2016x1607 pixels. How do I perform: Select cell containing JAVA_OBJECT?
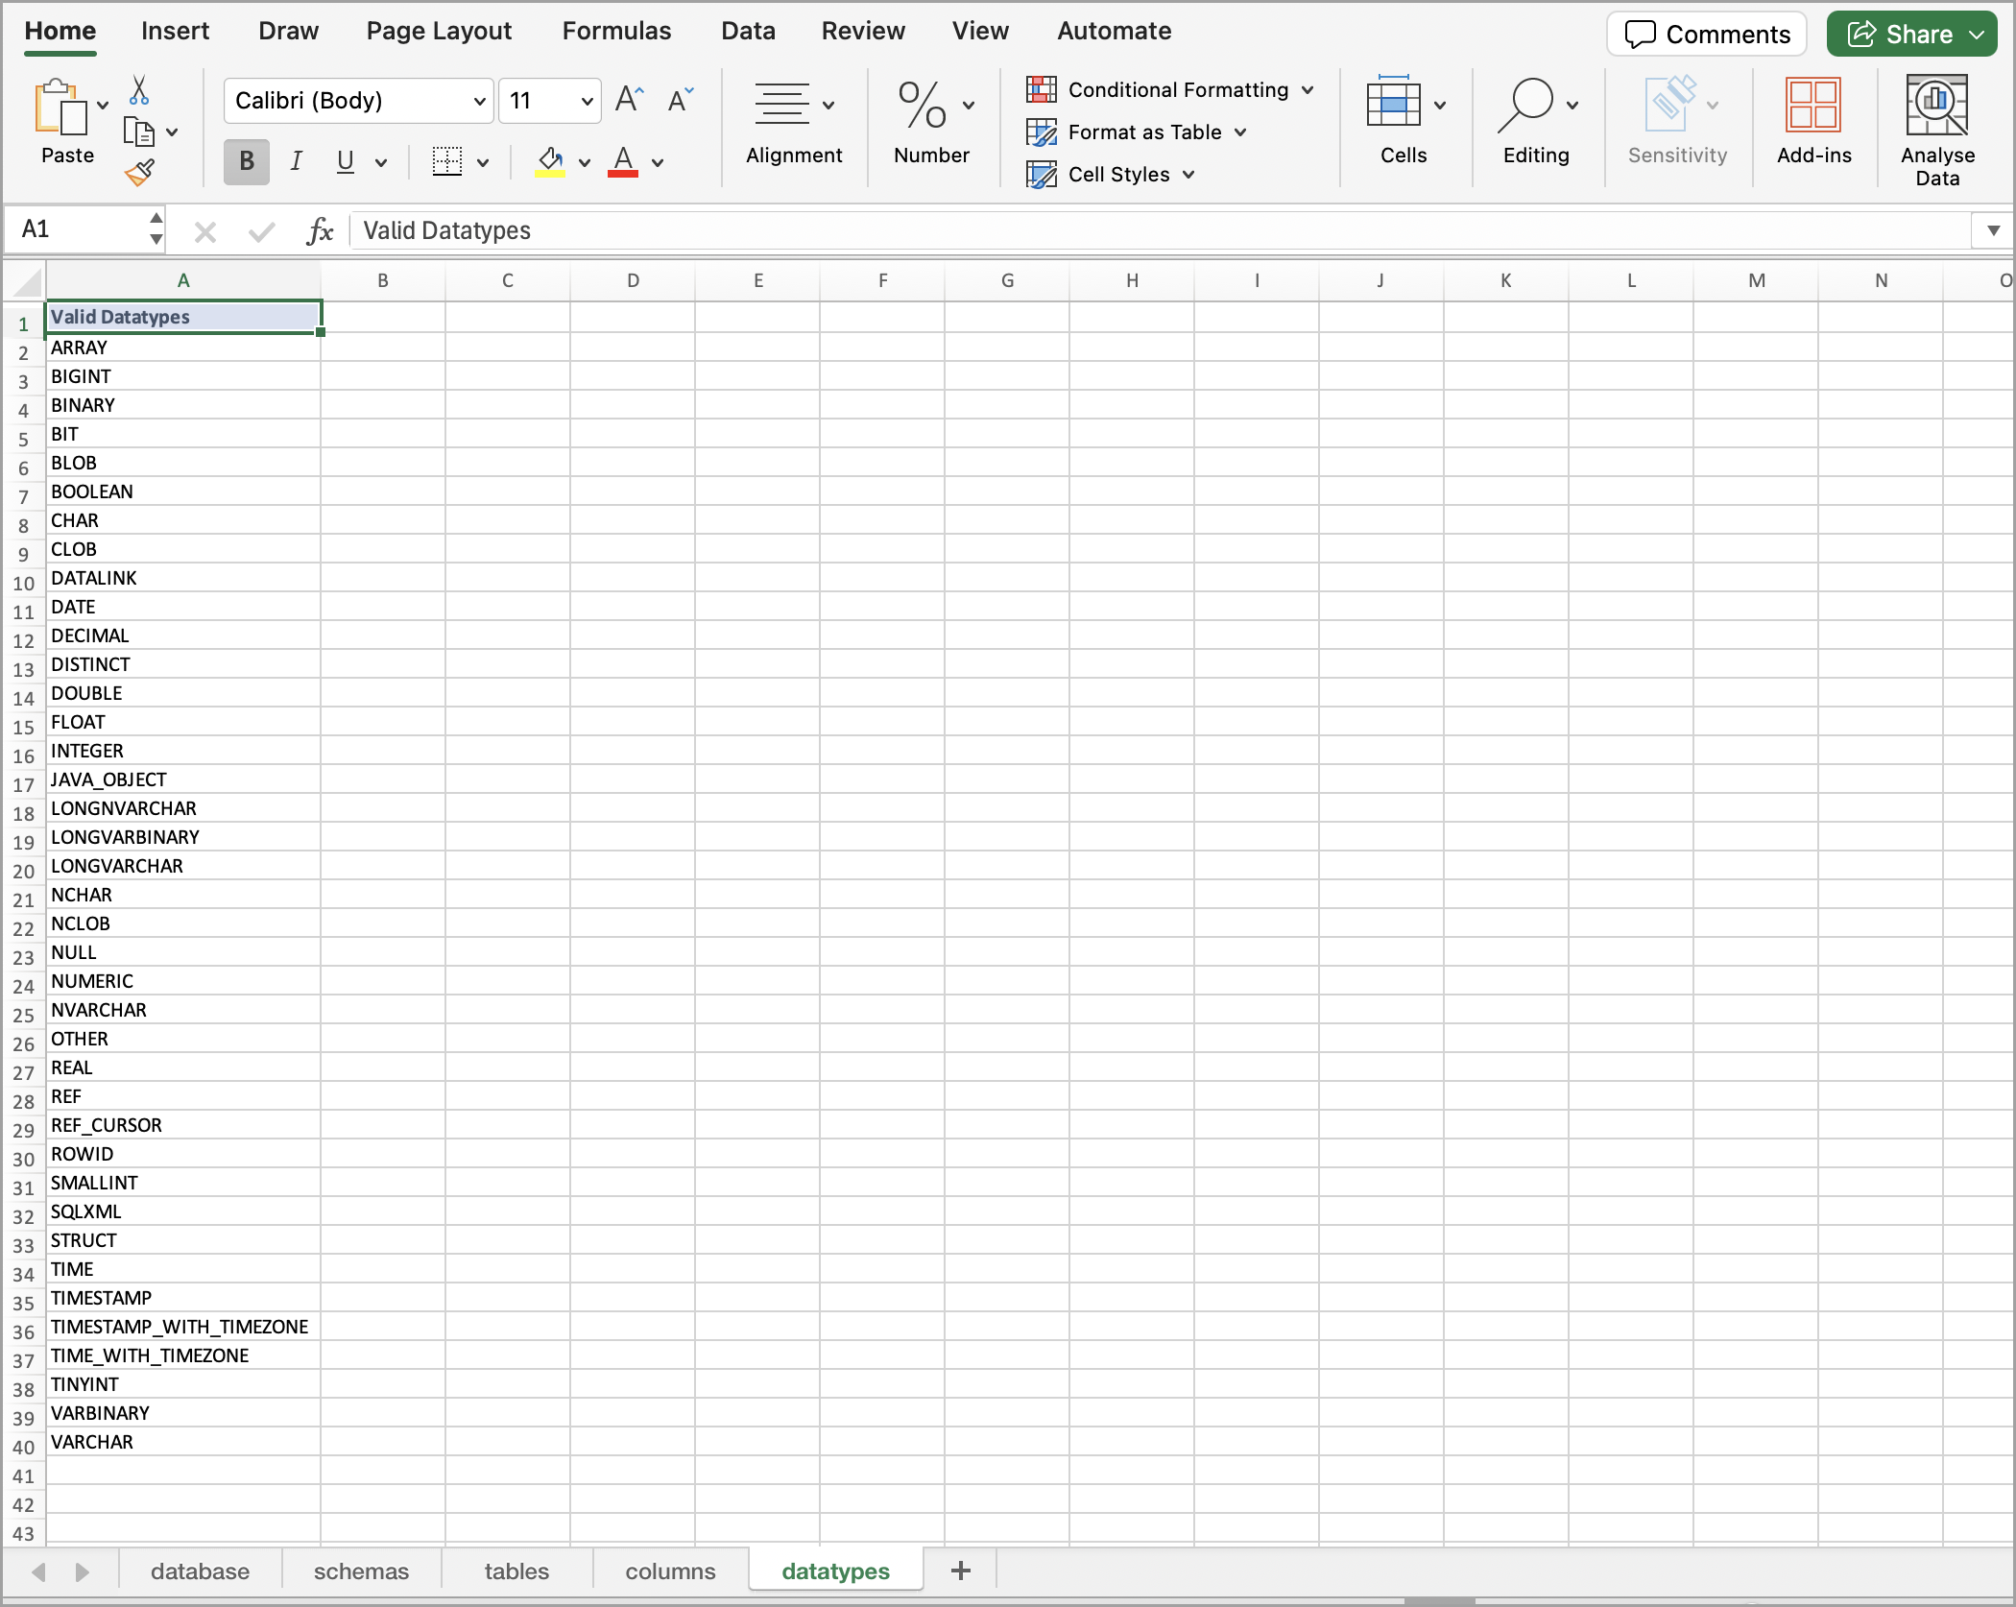click(x=183, y=780)
